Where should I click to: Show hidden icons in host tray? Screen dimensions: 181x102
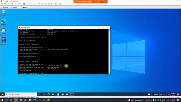tap(145, 100)
